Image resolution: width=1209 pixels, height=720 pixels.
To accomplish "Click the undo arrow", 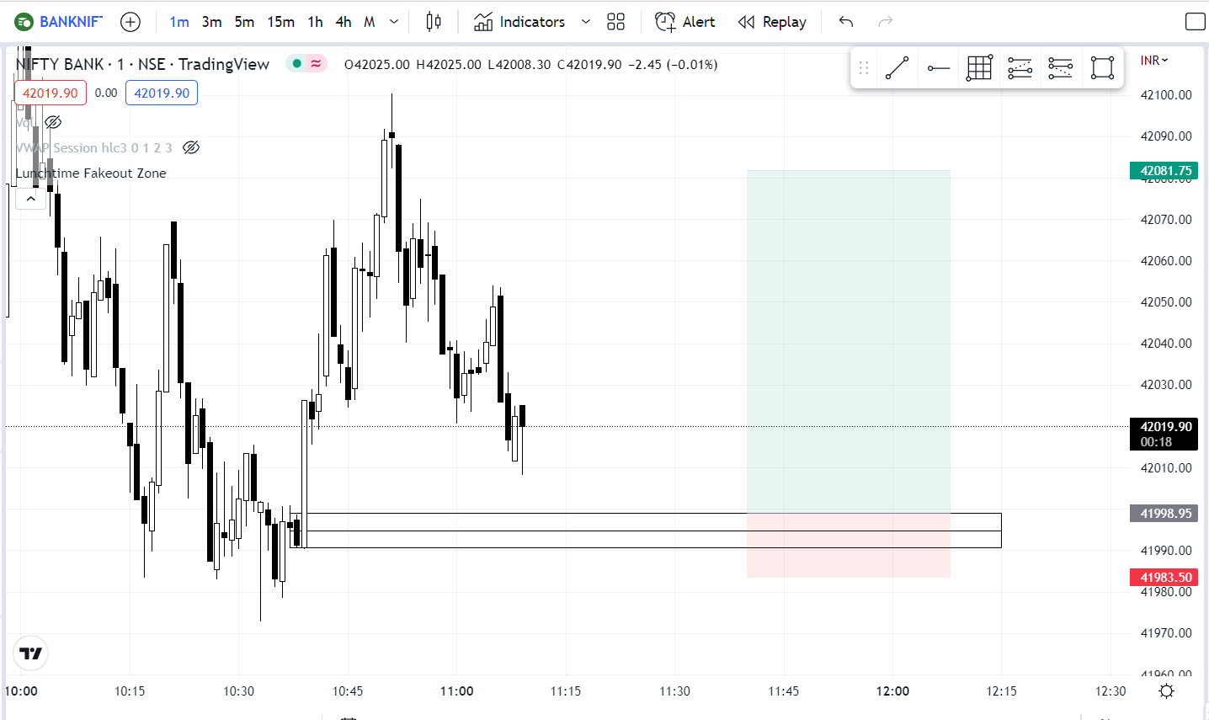I will pyautogui.click(x=846, y=22).
